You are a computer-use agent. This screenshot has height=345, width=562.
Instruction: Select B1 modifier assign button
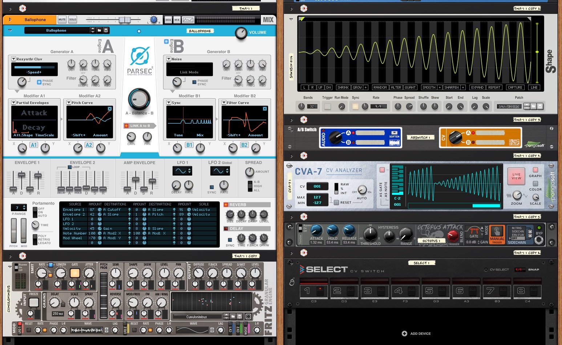pos(189,145)
